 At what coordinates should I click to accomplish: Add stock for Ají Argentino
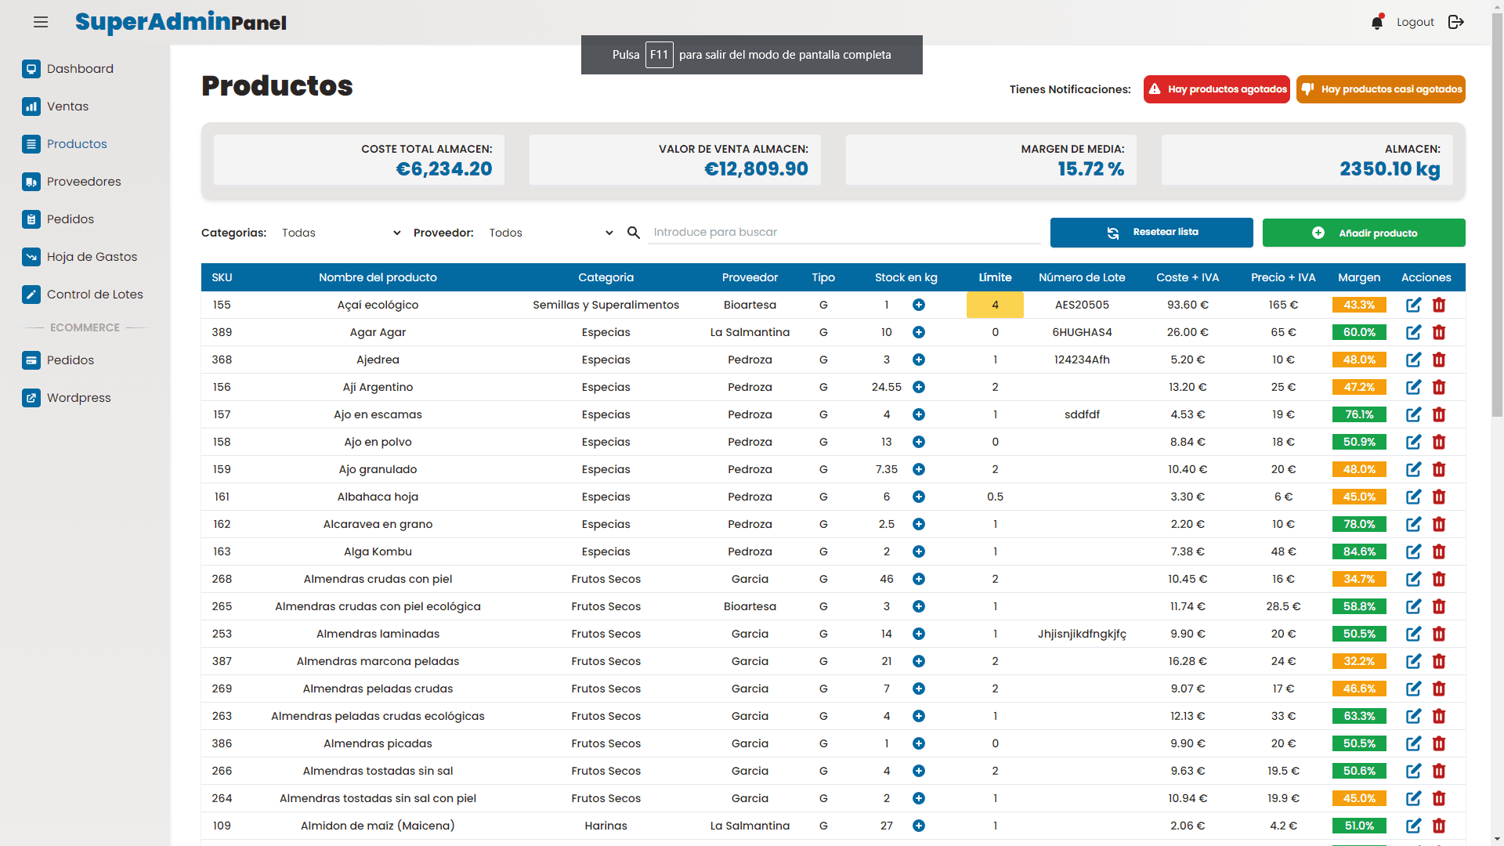coord(919,387)
